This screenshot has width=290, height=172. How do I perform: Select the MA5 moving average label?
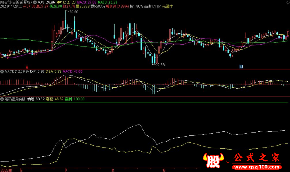[46, 2]
